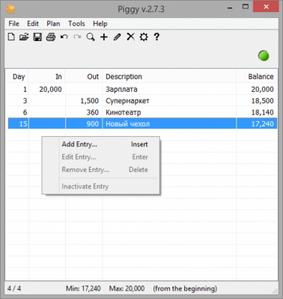Click the Piggy app icon in title bar
Screen dimensions: 283x299
(10, 9)
